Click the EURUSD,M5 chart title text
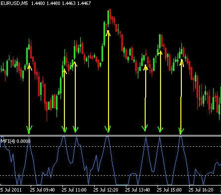The image size is (221, 195). click(14, 3)
